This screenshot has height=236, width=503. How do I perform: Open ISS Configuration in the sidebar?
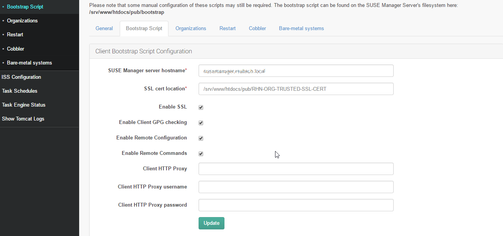21,77
